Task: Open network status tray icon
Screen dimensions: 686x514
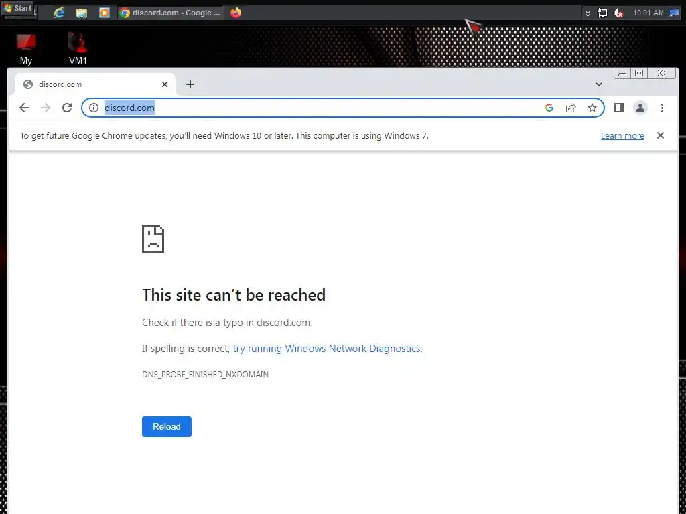Action: [602, 13]
